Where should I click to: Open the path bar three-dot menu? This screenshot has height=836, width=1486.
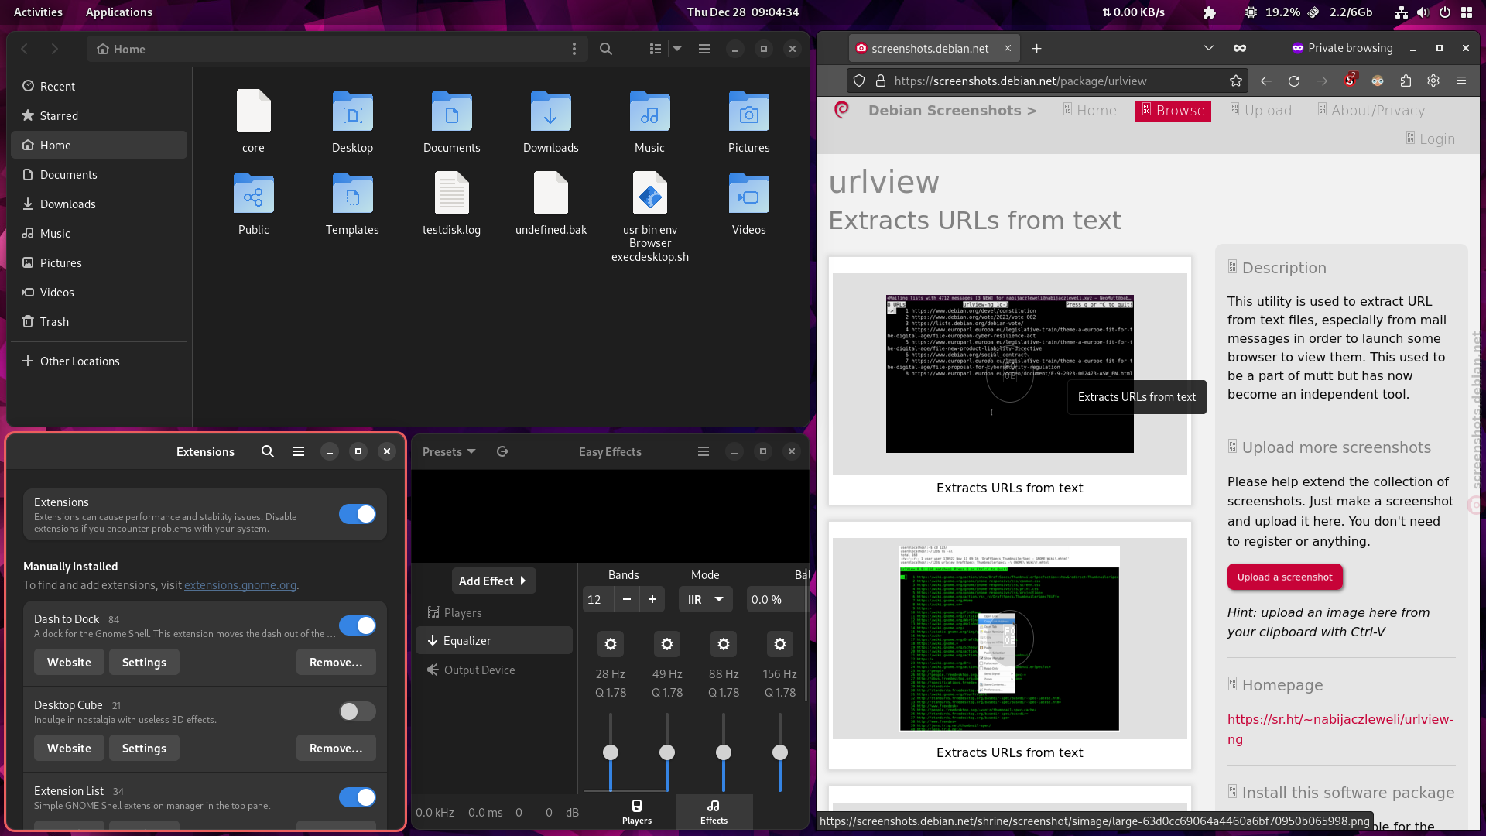pos(574,49)
